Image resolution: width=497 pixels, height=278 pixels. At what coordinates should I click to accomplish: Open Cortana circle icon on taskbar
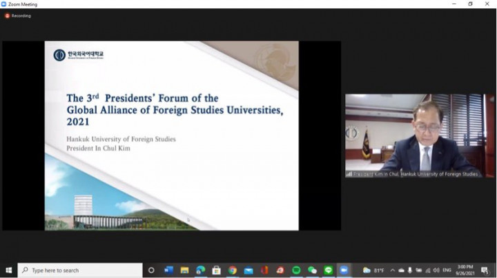151,270
